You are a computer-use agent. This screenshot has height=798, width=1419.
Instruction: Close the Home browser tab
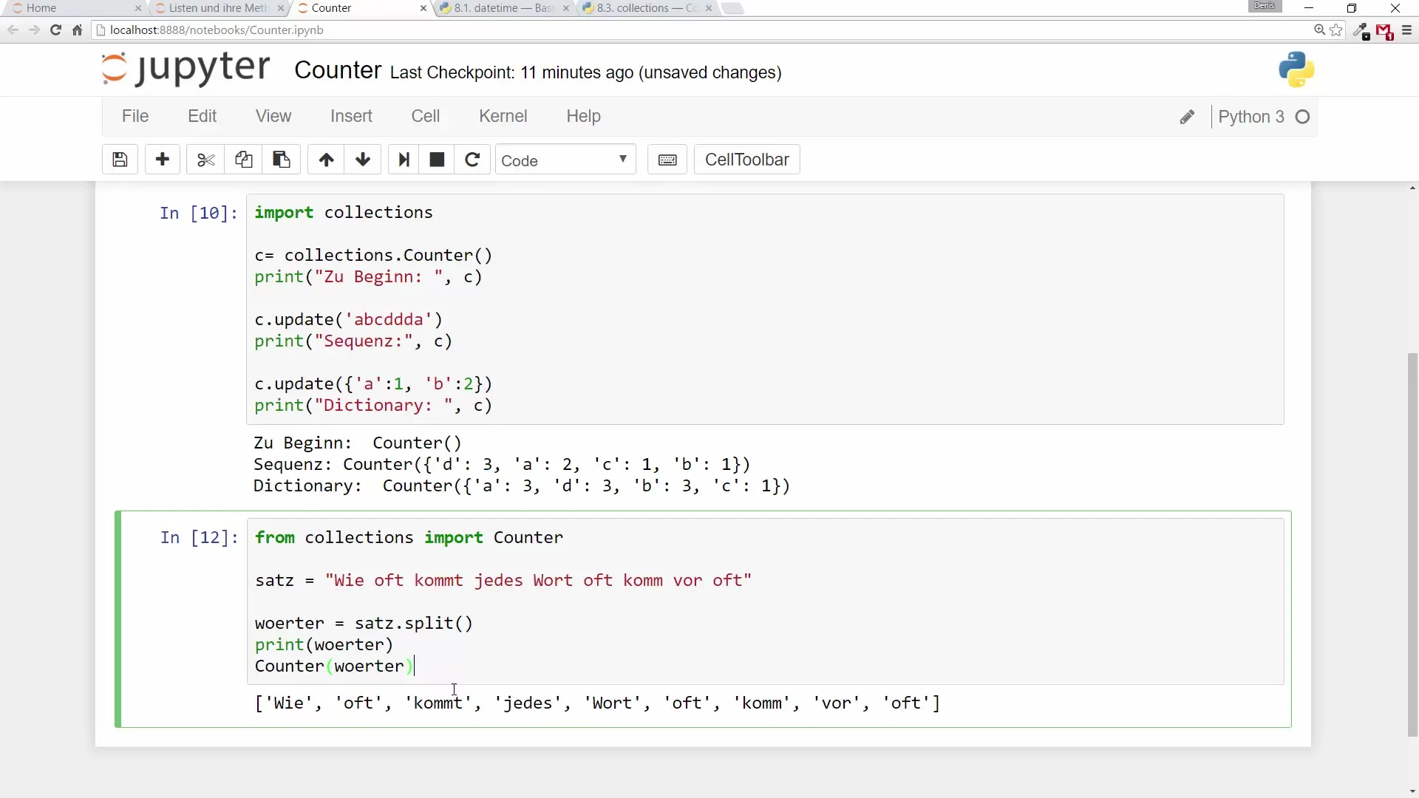(x=137, y=8)
